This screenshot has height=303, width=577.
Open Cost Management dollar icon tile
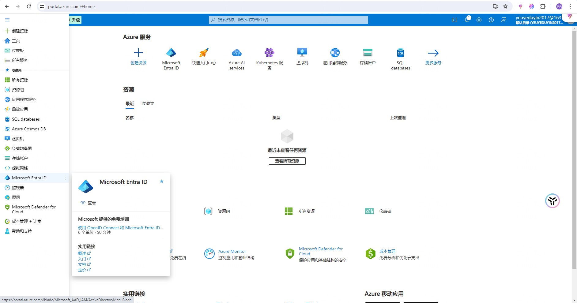pos(371,254)
